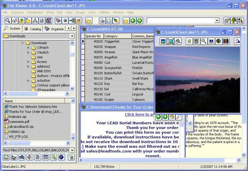Click the color balance bars icon

[226, 41]
